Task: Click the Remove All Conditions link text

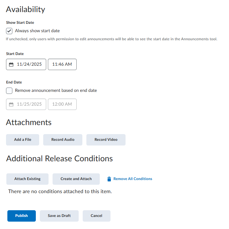Action: (x=133, y=179)
